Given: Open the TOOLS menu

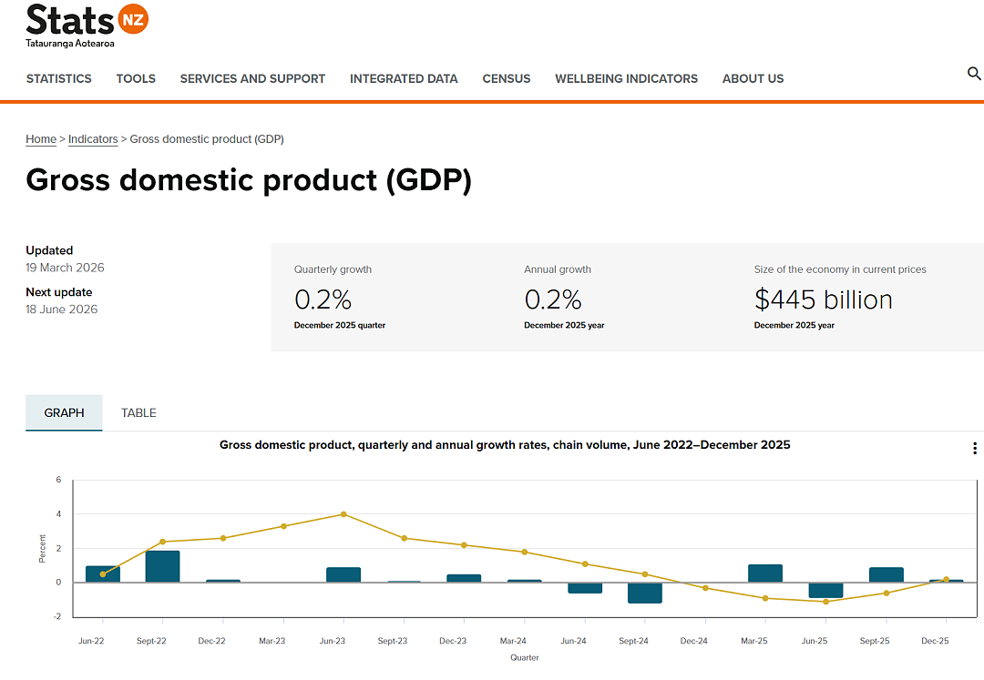Looking at the screenshot, I should tap(136, 79).
